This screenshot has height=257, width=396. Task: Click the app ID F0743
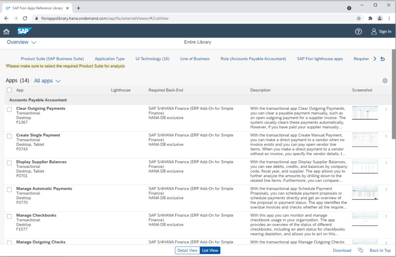click(x=22, y=149)
